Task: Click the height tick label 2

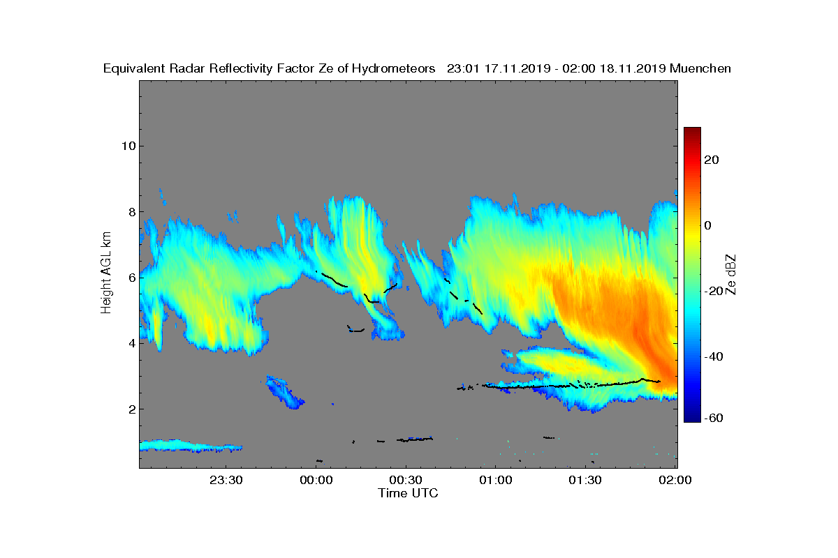Action: point(131,409)
